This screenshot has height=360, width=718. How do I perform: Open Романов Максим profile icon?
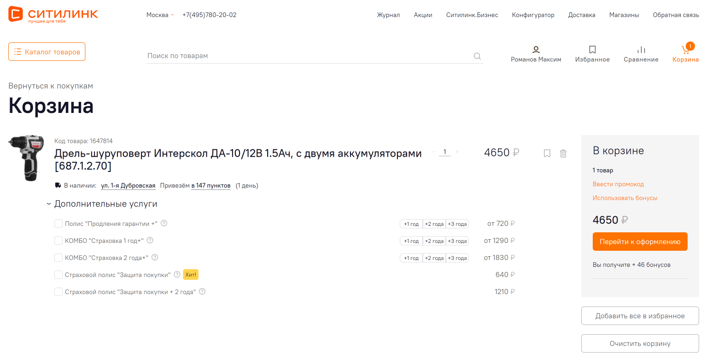(x=536, y=49)
